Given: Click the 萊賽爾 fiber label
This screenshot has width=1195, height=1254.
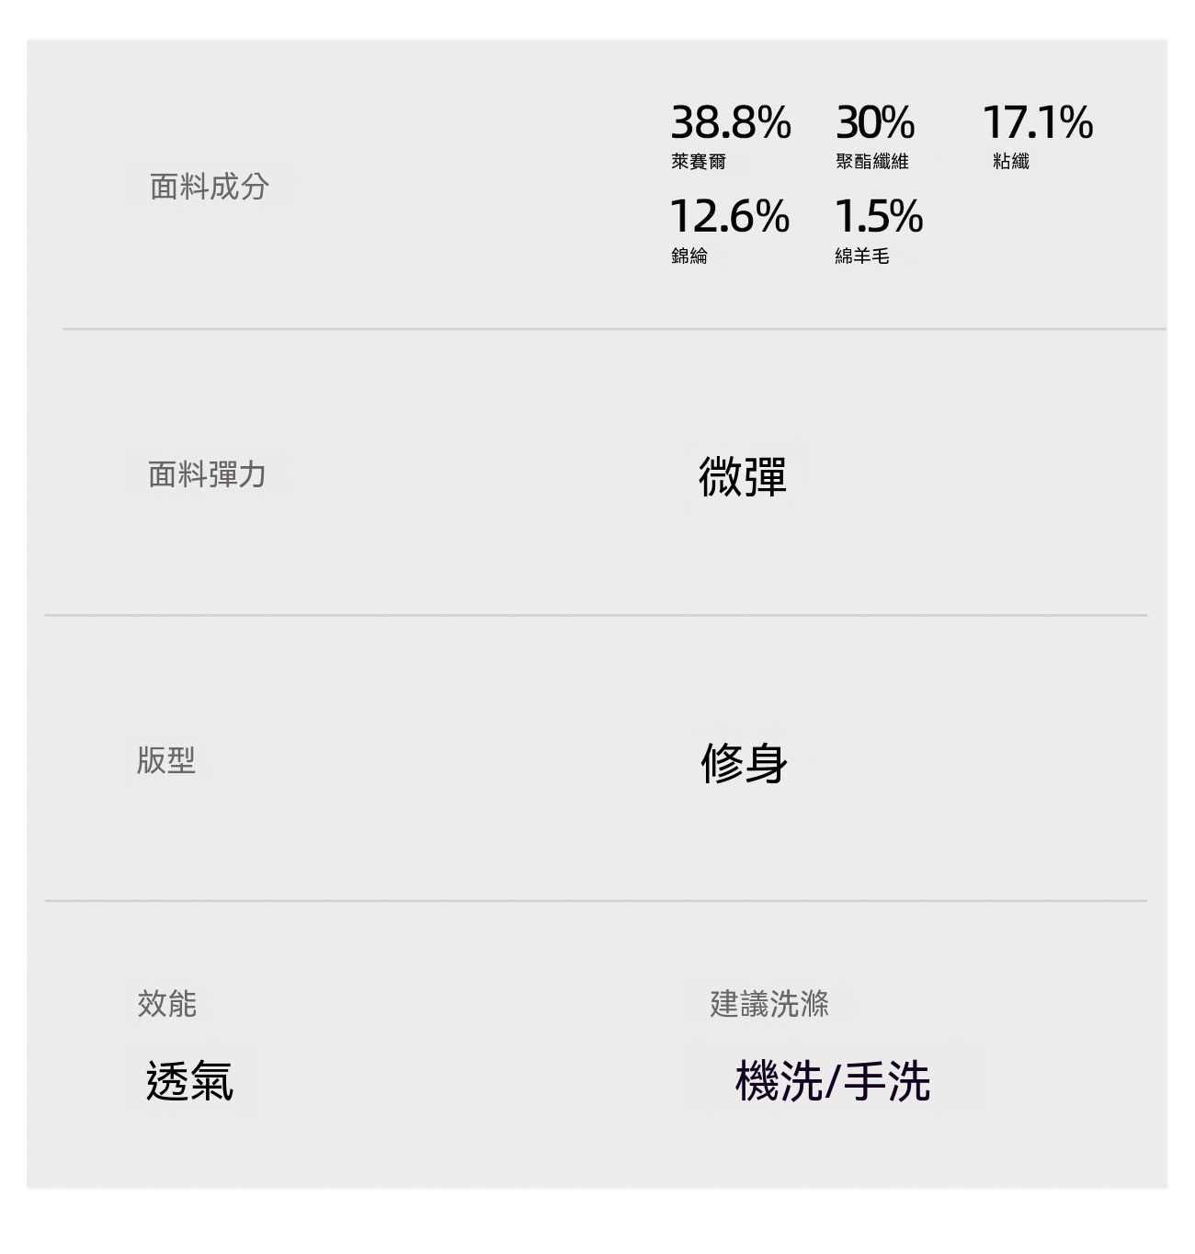Looking at the screenshot, I should click(699, 162).
